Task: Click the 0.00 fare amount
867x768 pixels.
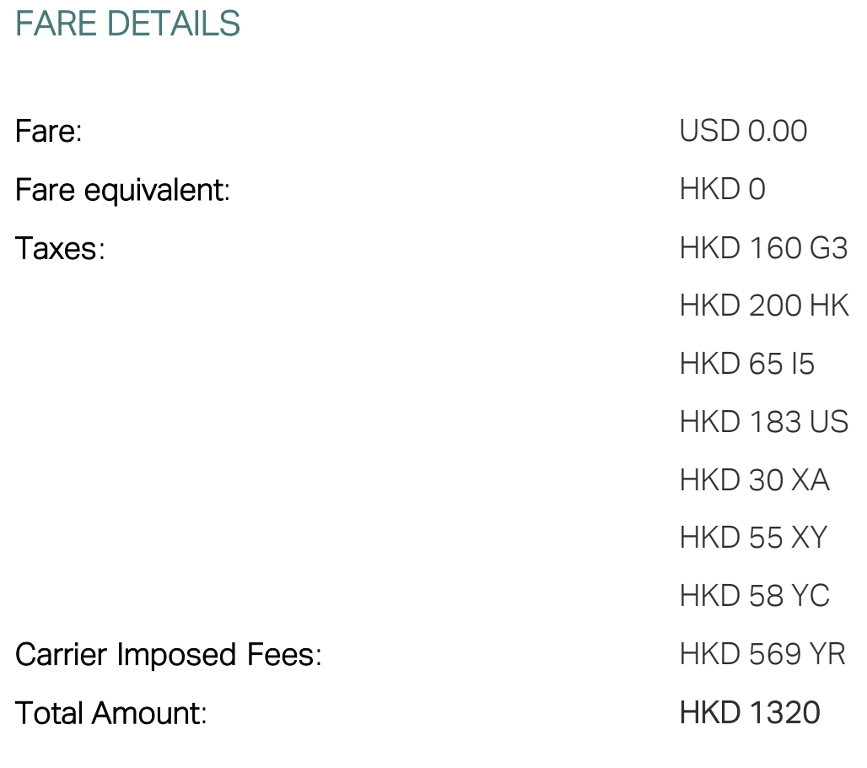Action: 778,132
